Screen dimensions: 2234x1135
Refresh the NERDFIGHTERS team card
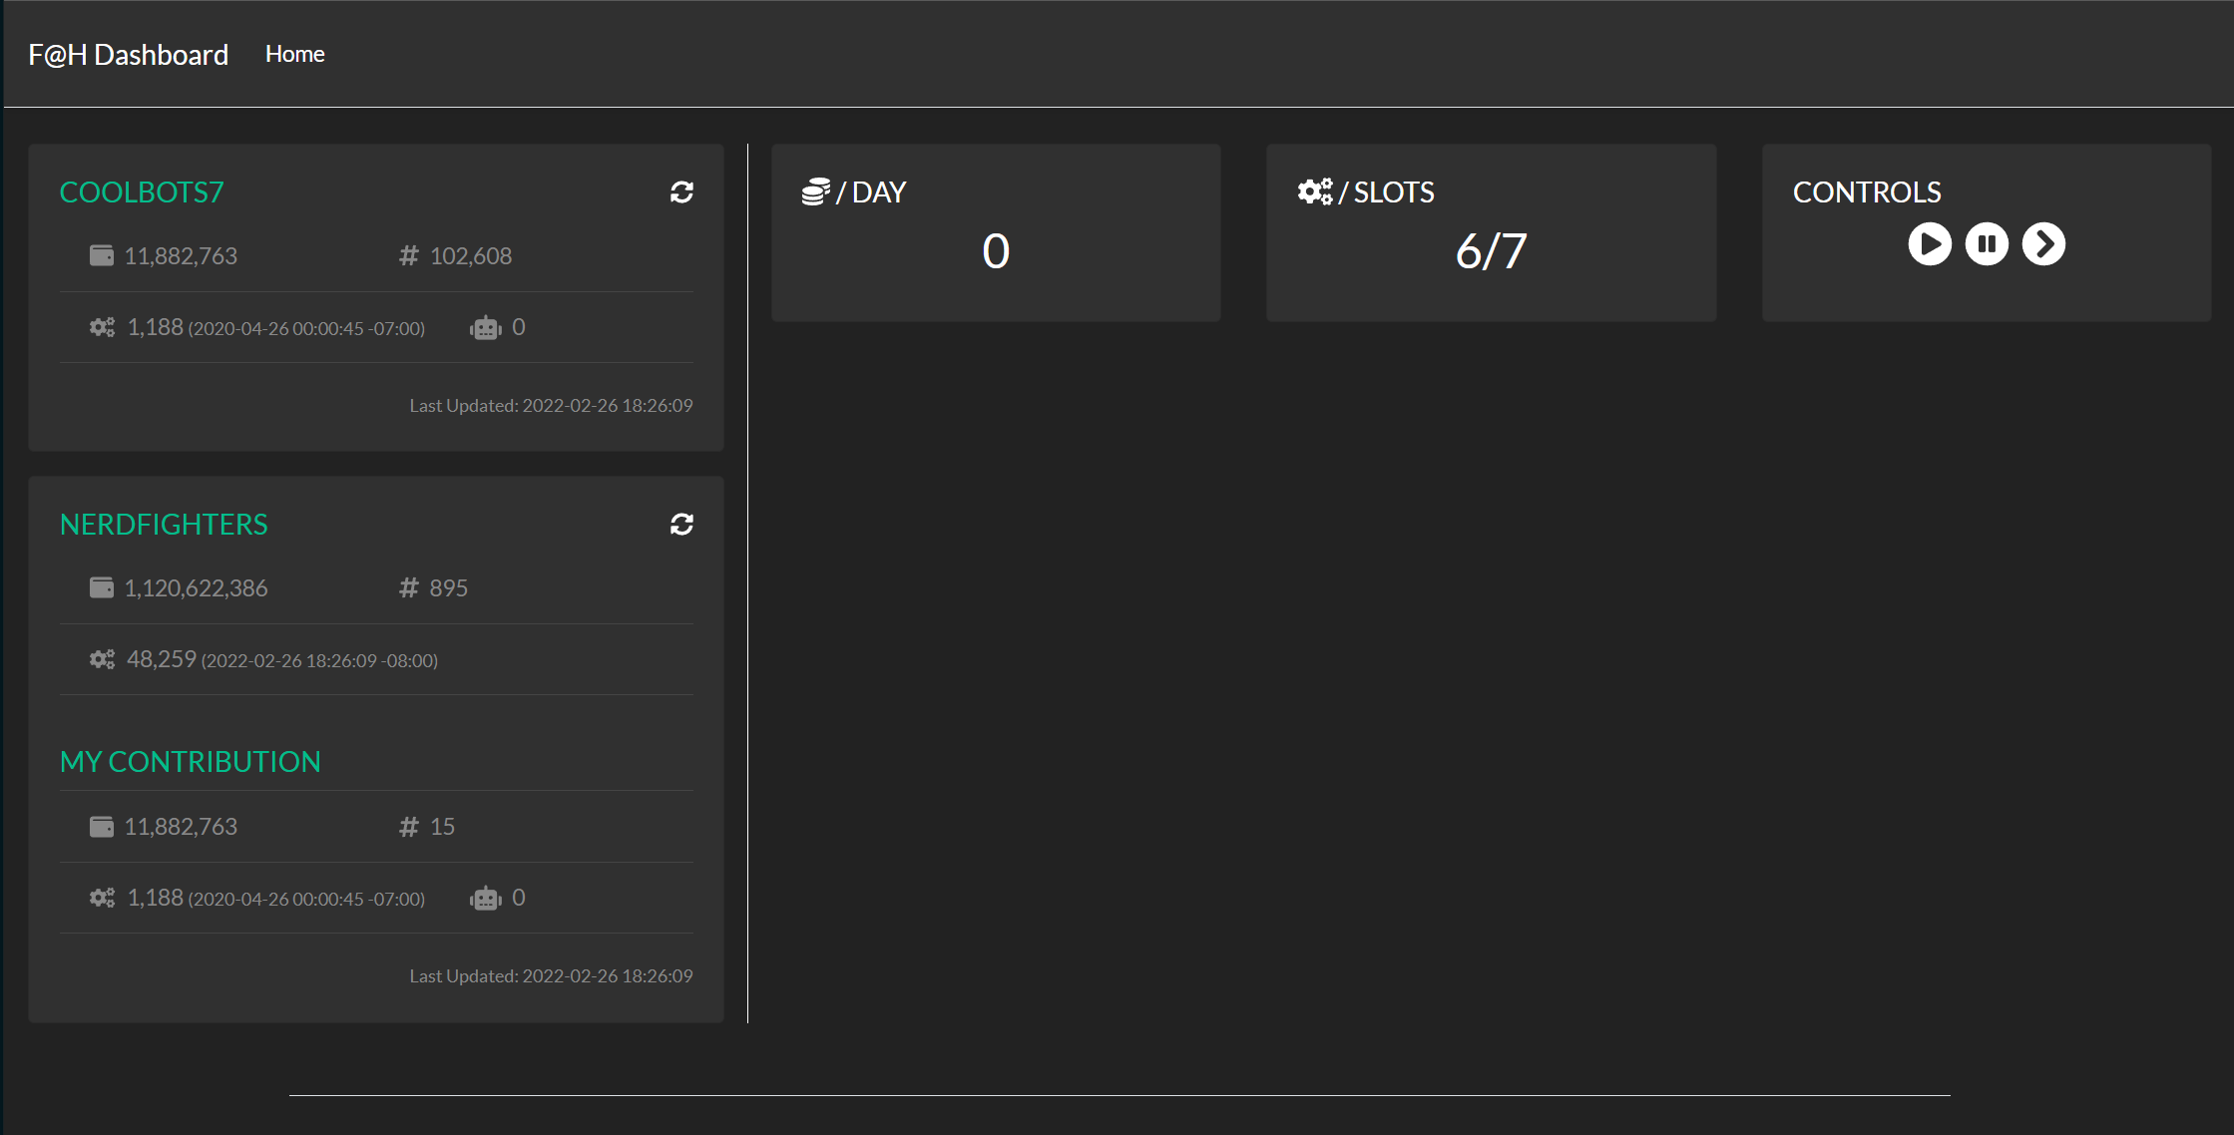(x=681, y=525)
